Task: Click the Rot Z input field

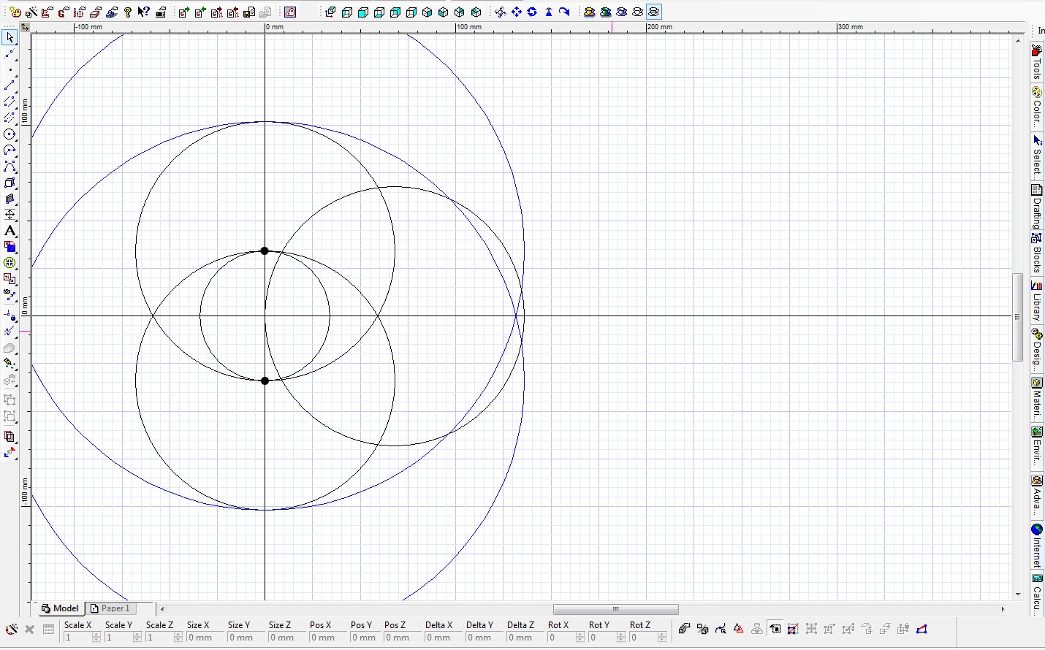Action: point(643,638)
